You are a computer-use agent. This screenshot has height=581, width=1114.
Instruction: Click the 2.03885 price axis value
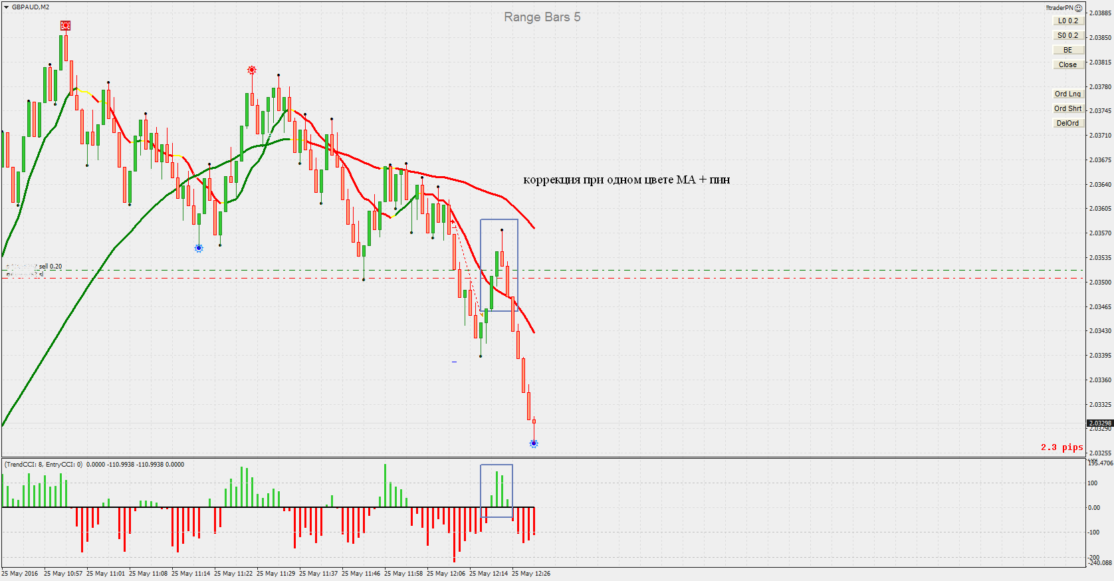(x=1100, y=13)
